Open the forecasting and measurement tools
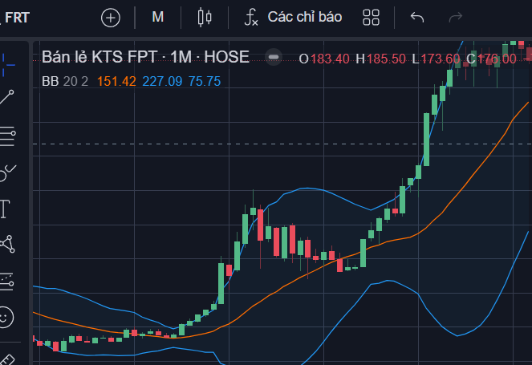 pos(6,282)
